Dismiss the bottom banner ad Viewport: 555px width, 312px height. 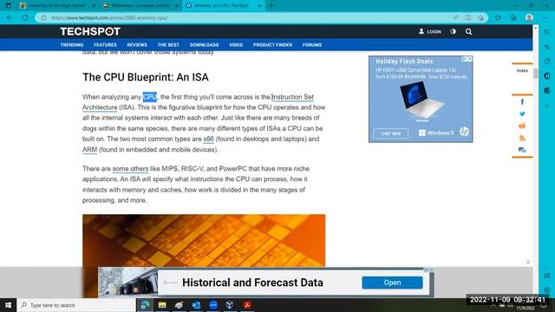[x=528, y=262]
